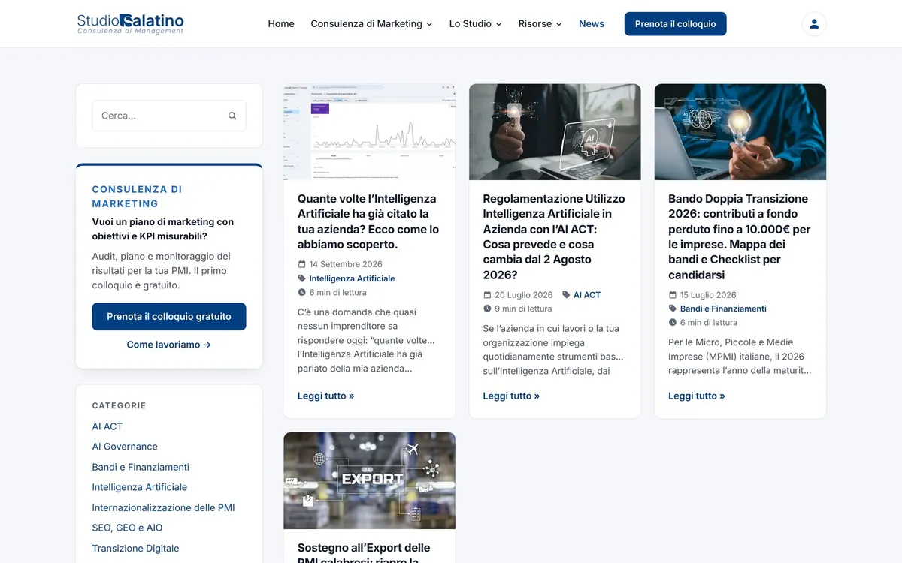The image size is (902, 563).
Task: Click calendar icon beside 15 Luglio 2026
Action: pyautogui.click(x=673, y=295)
